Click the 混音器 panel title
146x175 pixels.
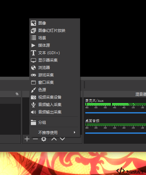tap(141, 94)
